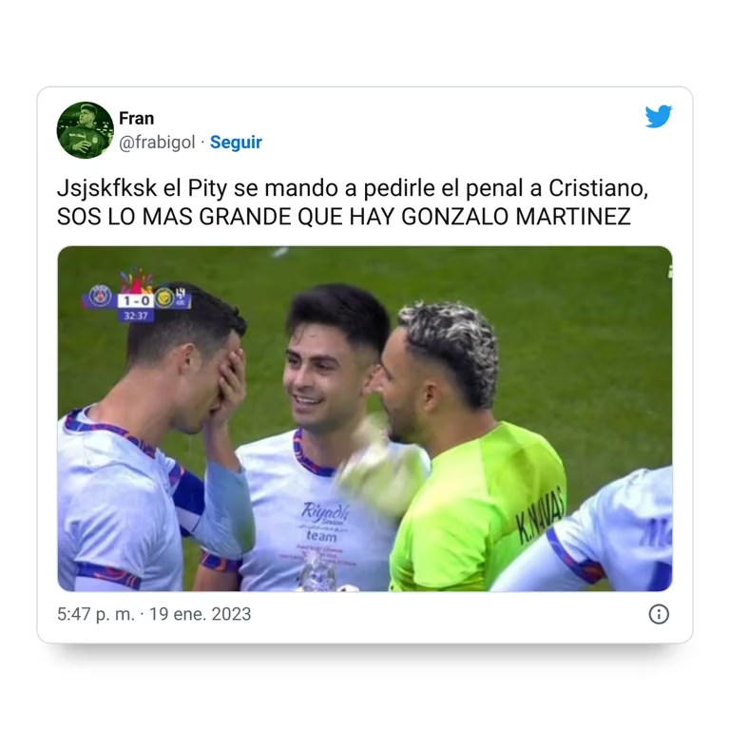
Task: Open Fran's round profile avatar
Action: tap(86, 130)
